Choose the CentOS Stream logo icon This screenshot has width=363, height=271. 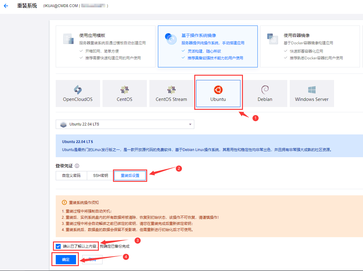pos(171,90)
